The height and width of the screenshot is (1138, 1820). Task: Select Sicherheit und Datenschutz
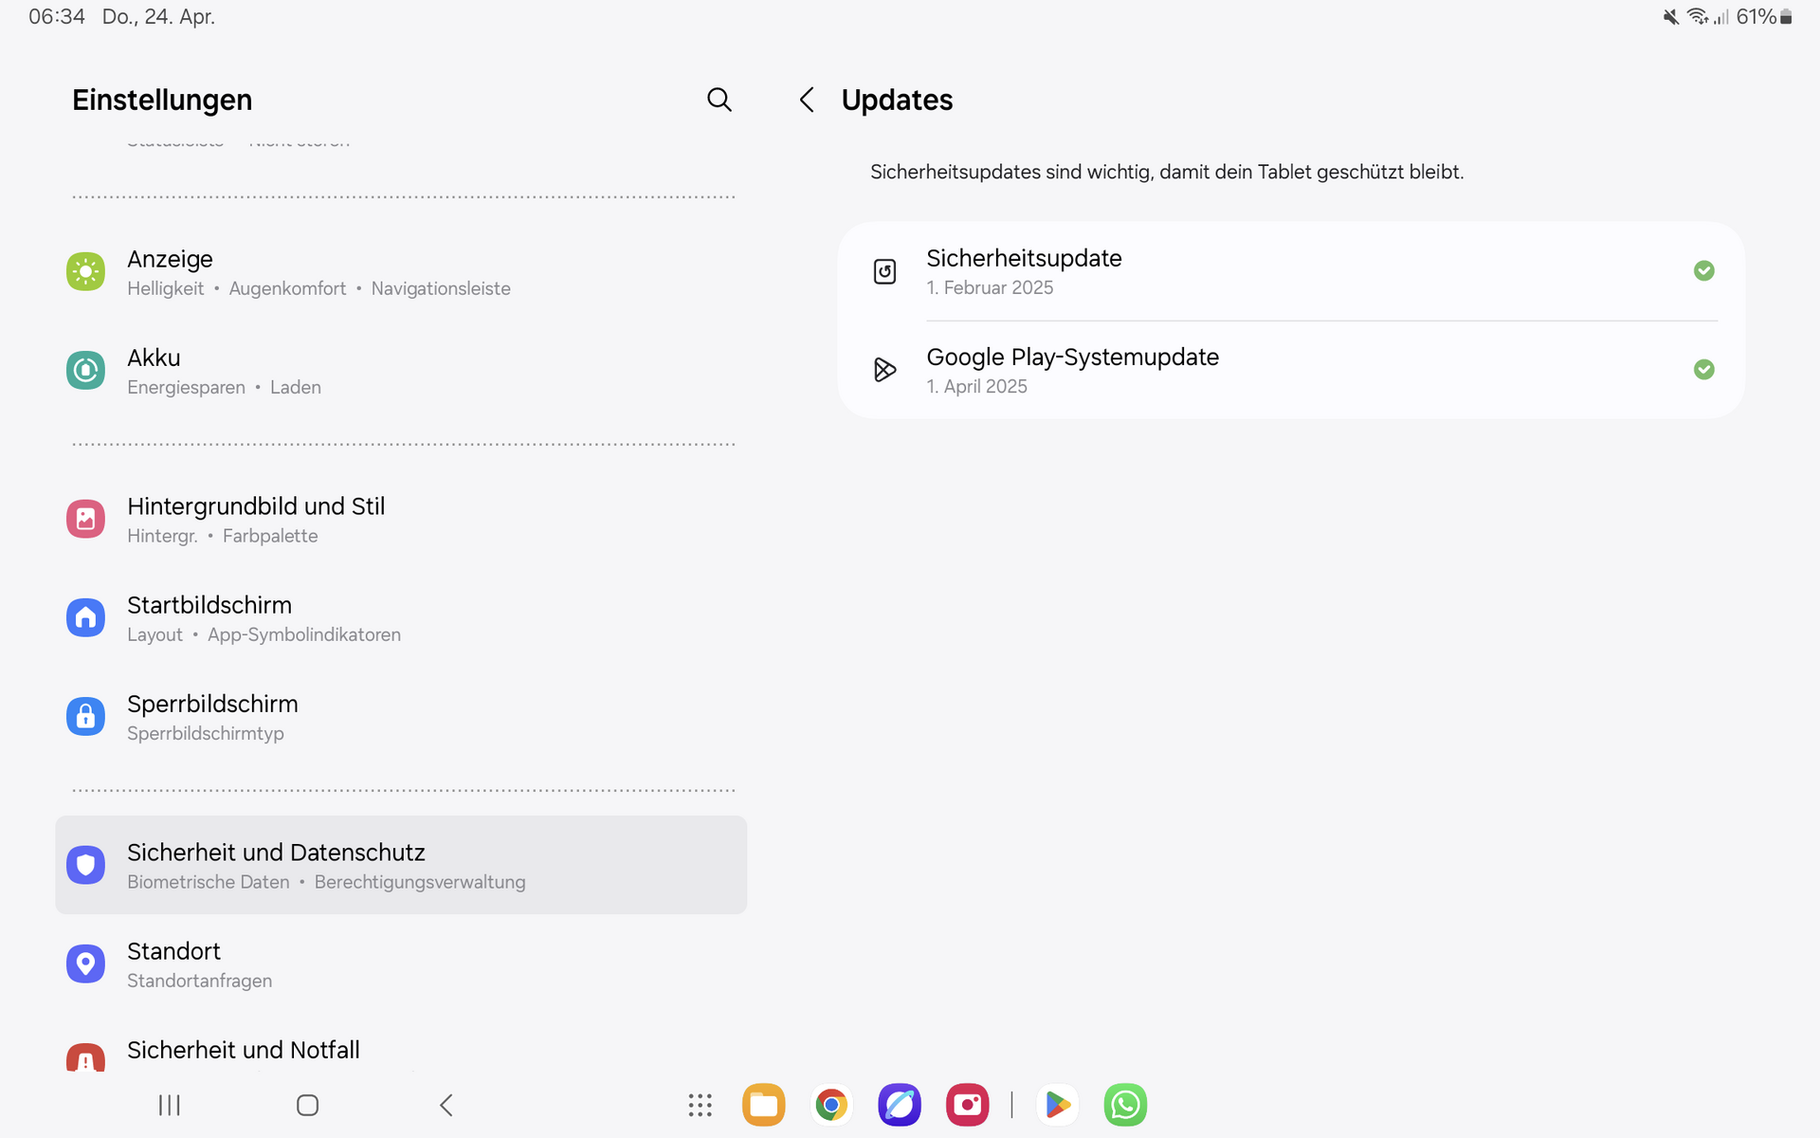tap(401, 865)
